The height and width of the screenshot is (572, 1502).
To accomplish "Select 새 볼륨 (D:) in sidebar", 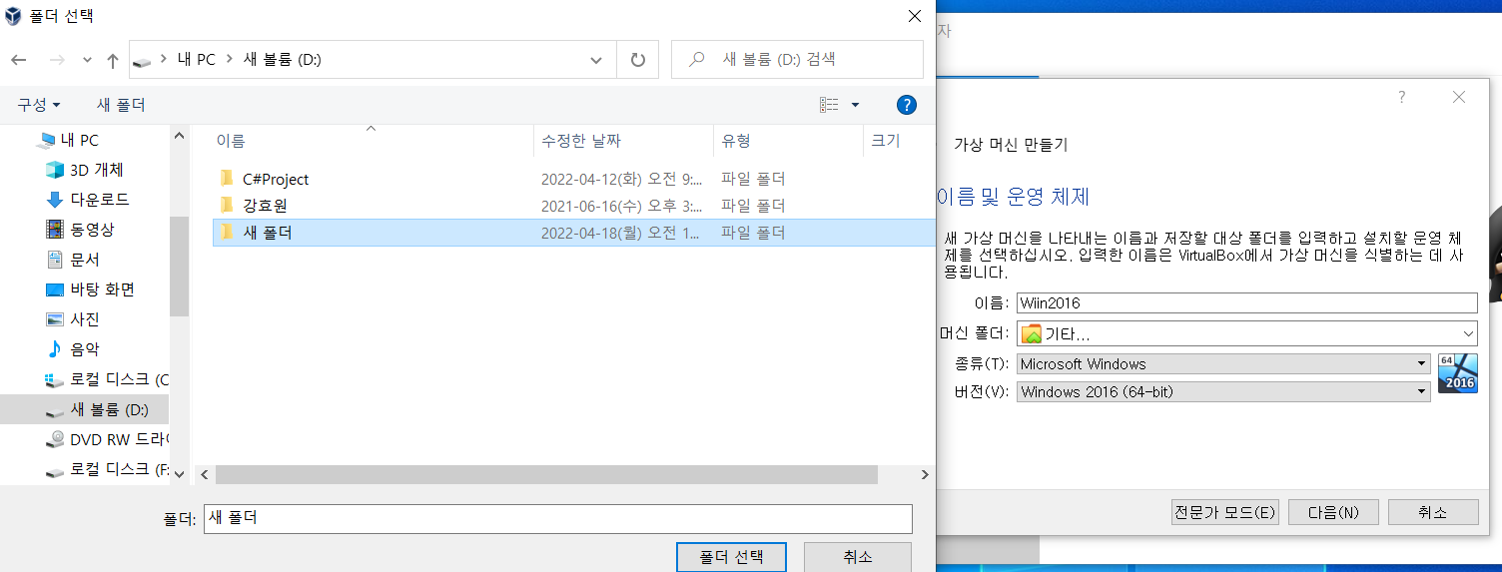I will [85, 409].
